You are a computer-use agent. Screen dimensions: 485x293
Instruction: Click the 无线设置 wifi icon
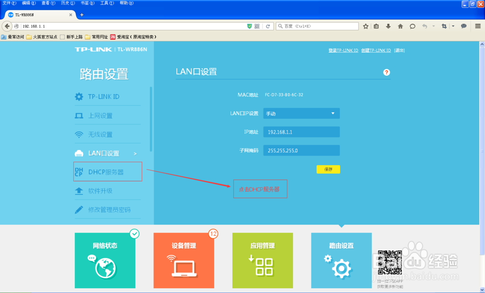click(x=79, y=135)
